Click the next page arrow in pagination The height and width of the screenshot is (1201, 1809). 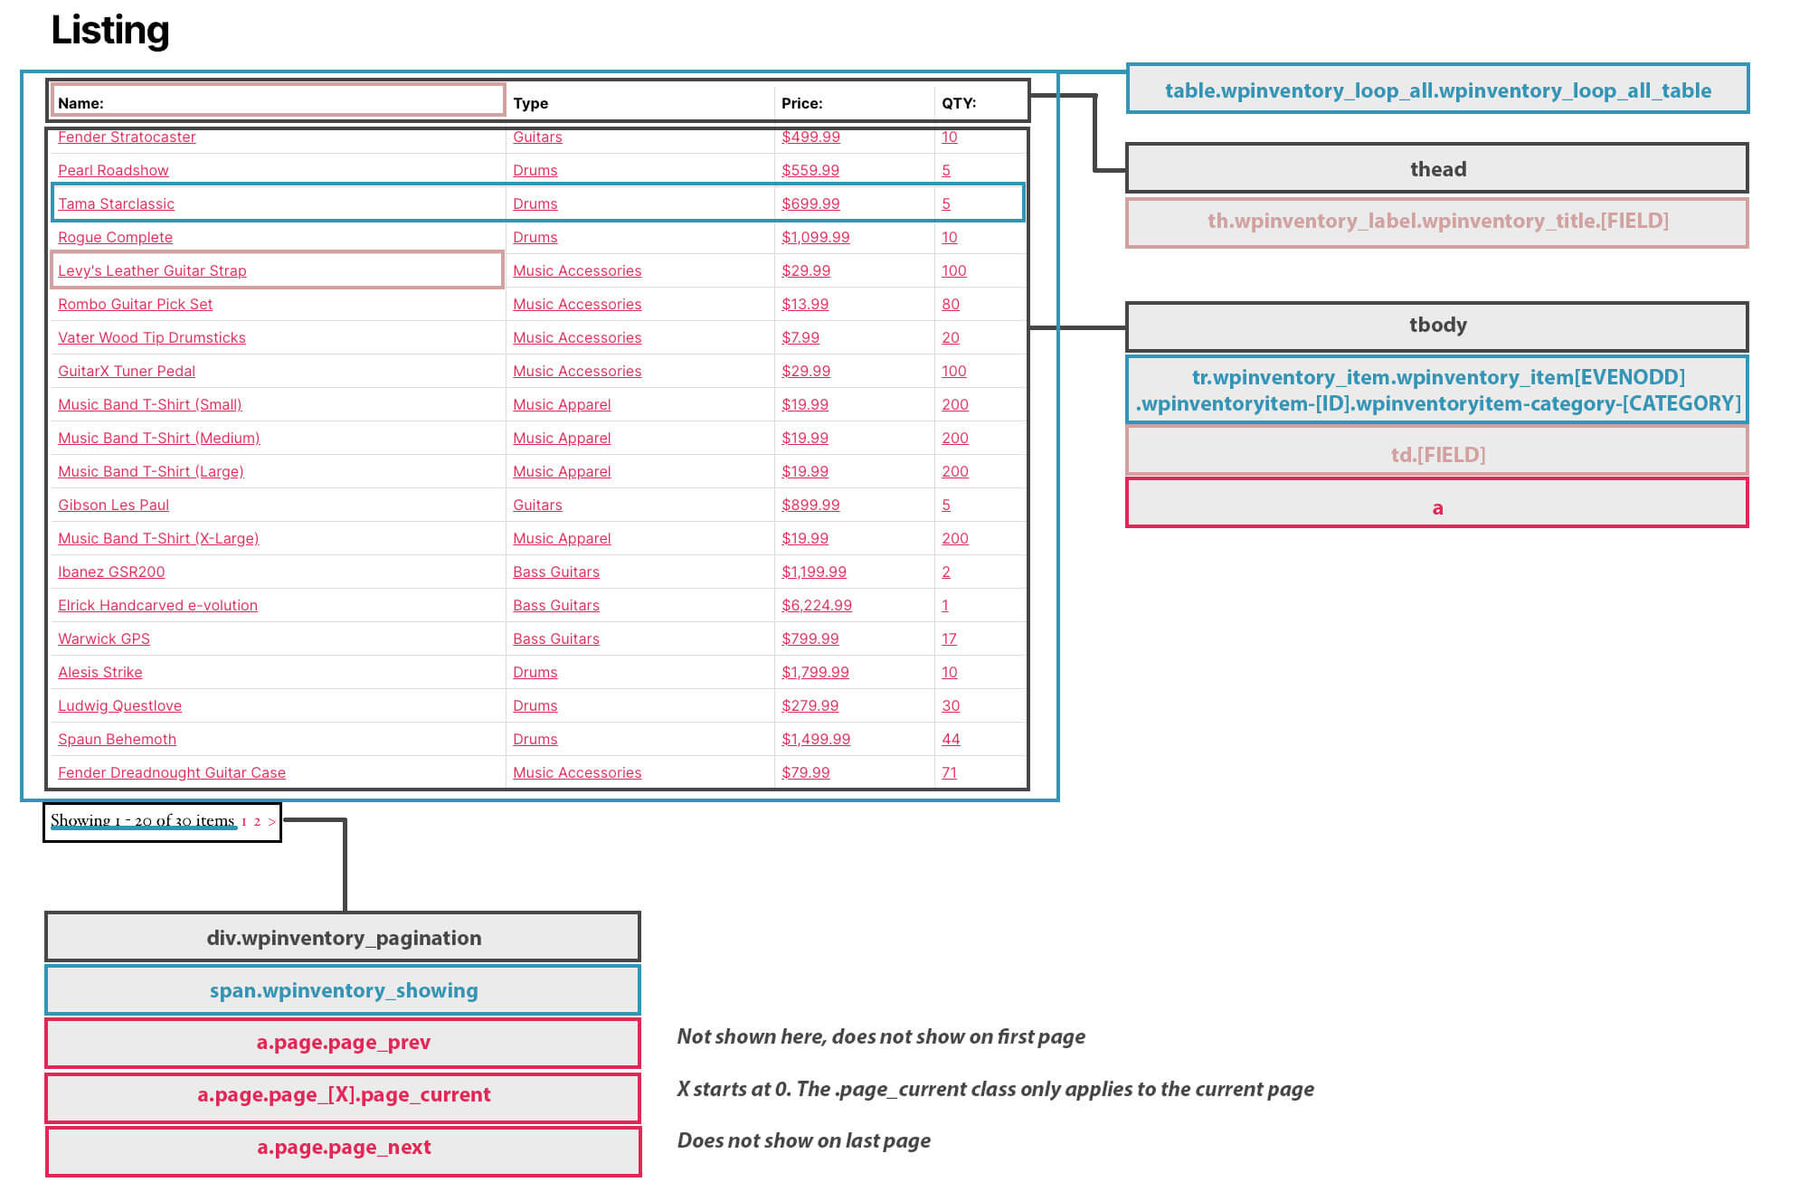(271, 822)
